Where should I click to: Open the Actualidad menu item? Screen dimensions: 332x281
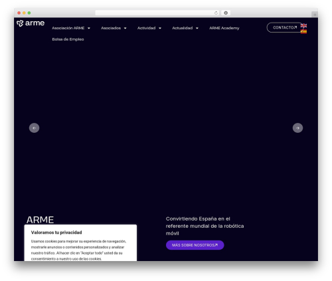pyautogui.click(x=183, y=28)
